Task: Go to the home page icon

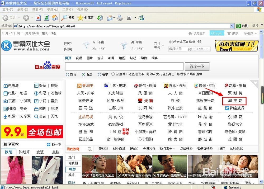Action: click(x=55, y=18)
